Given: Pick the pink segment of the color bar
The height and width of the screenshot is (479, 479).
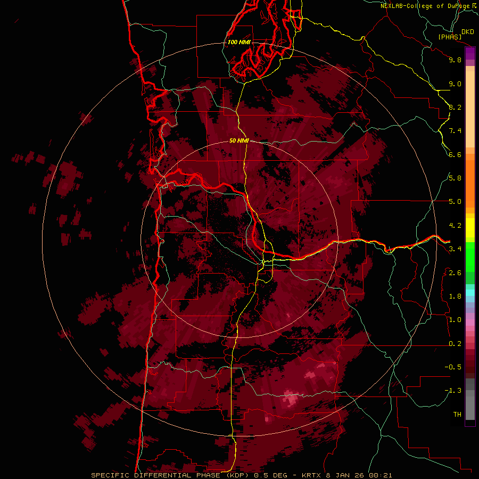Looking at the screenshot, I should click(470, 323).
